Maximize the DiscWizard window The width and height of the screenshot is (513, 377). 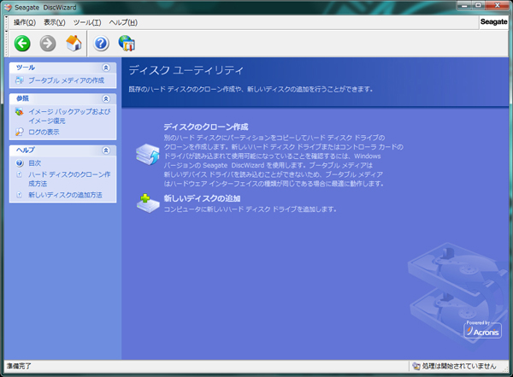click(478, 5)
